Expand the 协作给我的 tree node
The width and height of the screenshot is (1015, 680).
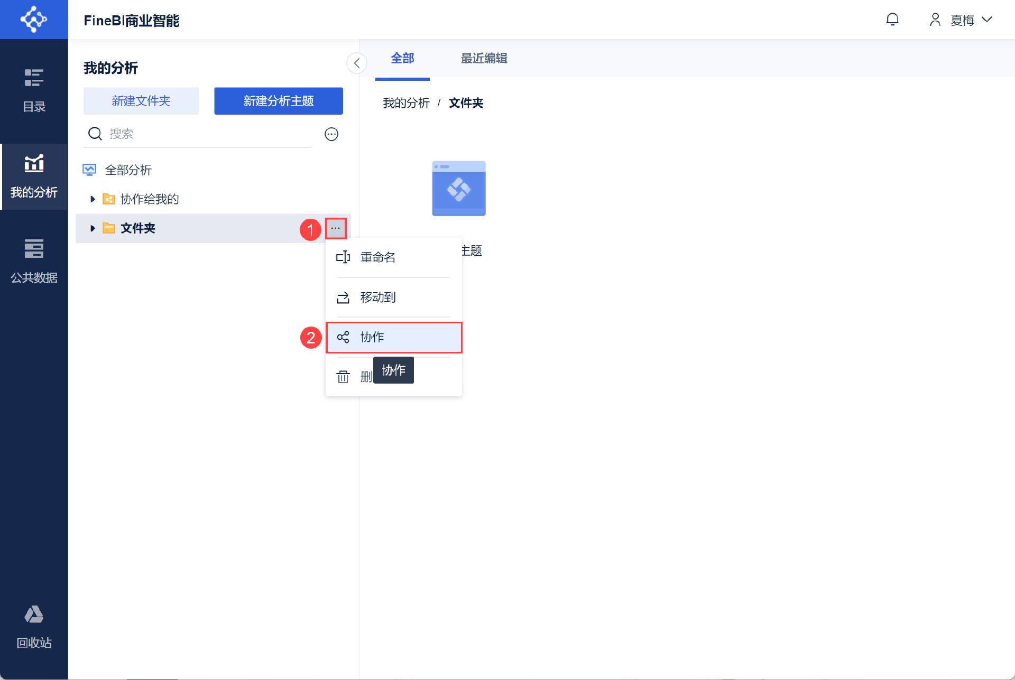pos(93,199)
